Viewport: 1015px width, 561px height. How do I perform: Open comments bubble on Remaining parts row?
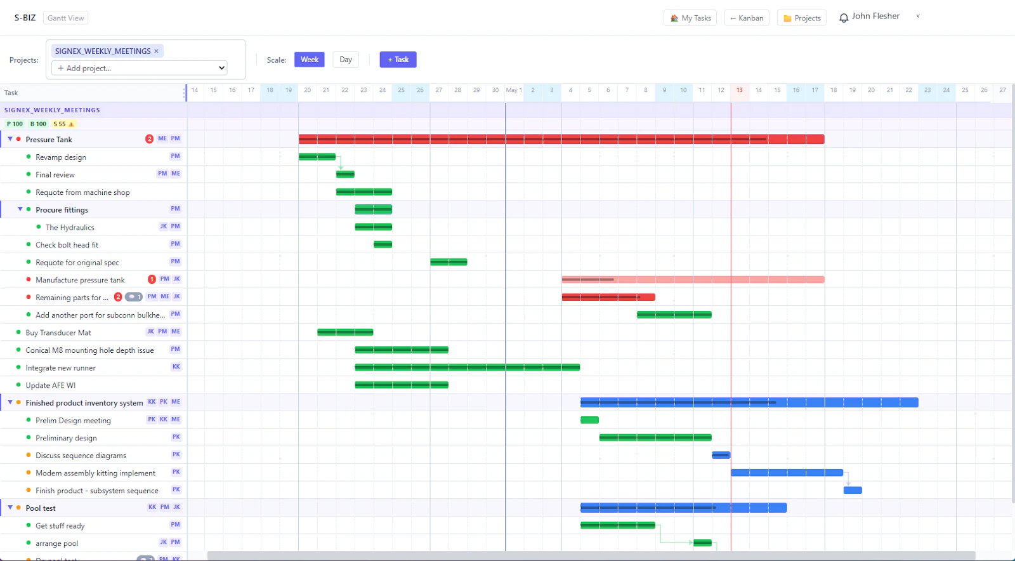point(134,297)
